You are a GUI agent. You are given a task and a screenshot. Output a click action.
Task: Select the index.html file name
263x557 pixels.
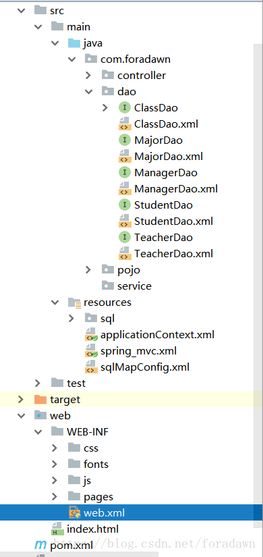[92, 529]
